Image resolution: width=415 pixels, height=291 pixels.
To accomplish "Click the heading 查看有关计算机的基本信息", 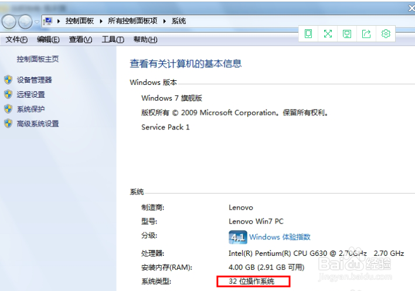I will click(186, 63).
